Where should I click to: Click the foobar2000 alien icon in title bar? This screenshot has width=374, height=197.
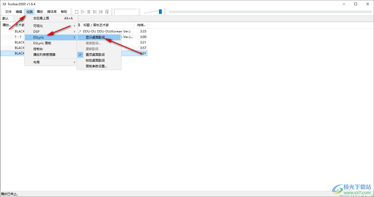pyautogui.click(x=4, y=4)
